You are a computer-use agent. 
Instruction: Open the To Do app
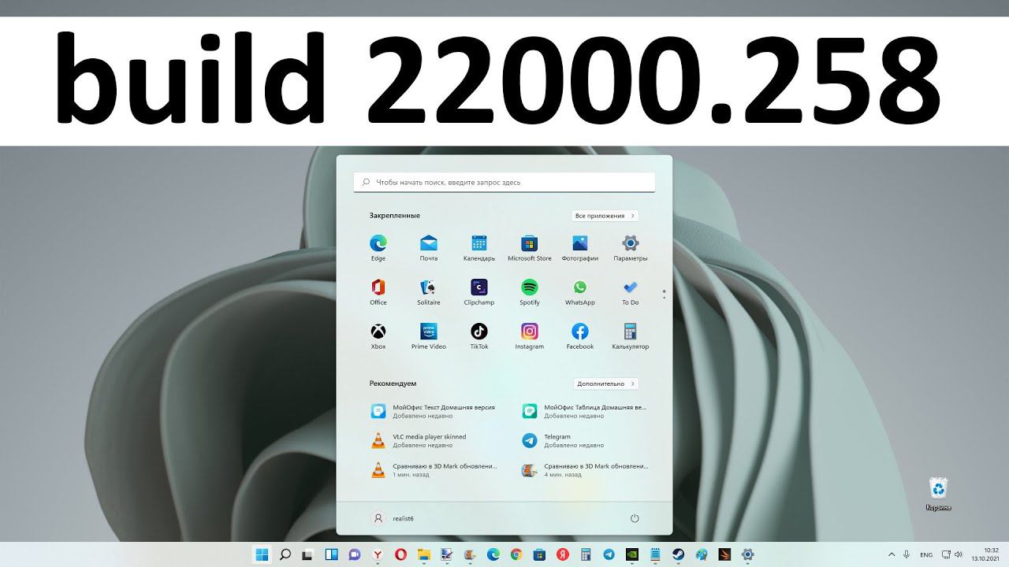(631, 291)
